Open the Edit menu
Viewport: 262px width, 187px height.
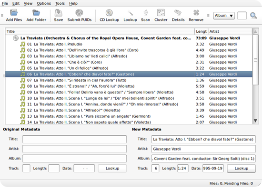point(16,3)
